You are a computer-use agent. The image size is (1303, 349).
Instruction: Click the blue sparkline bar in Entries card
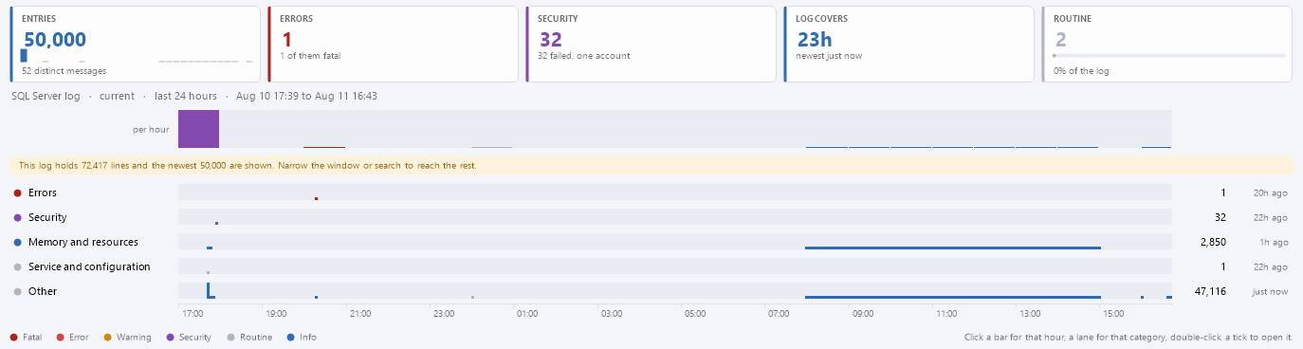pyautogui.click(x=24, y=56)
